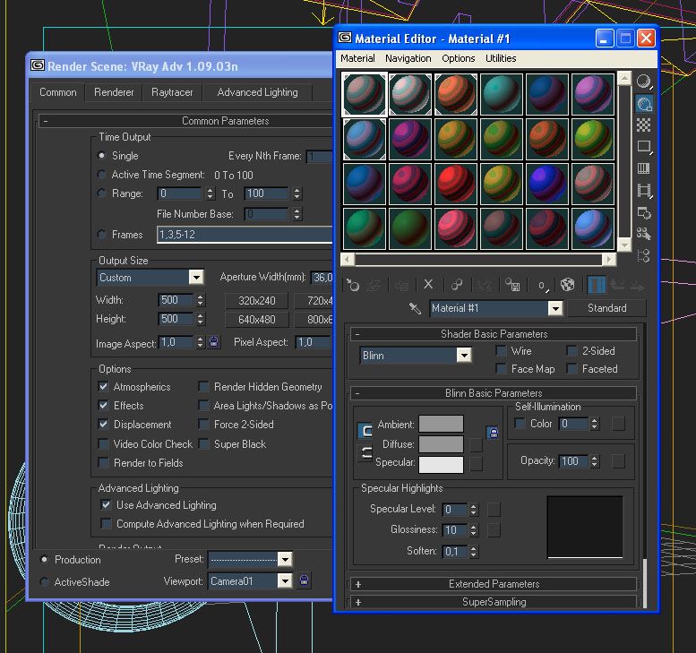Switch to the Advanced Lighting tab
Image resolution: width=696 pixels, height=653 pixels.
[257, 92]
